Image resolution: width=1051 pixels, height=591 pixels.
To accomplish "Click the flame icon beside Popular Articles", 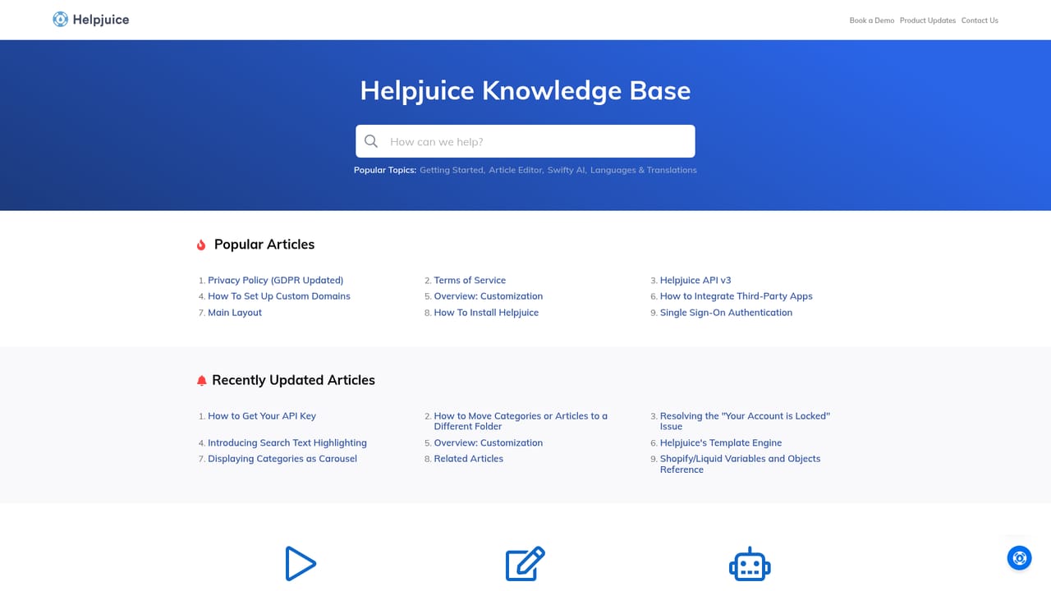I will pos(201,245).
